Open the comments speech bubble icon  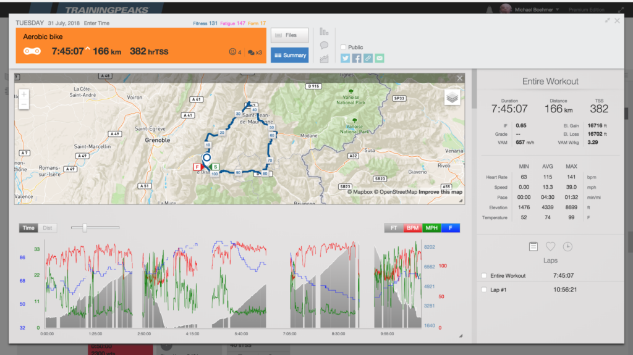point(324,45)
